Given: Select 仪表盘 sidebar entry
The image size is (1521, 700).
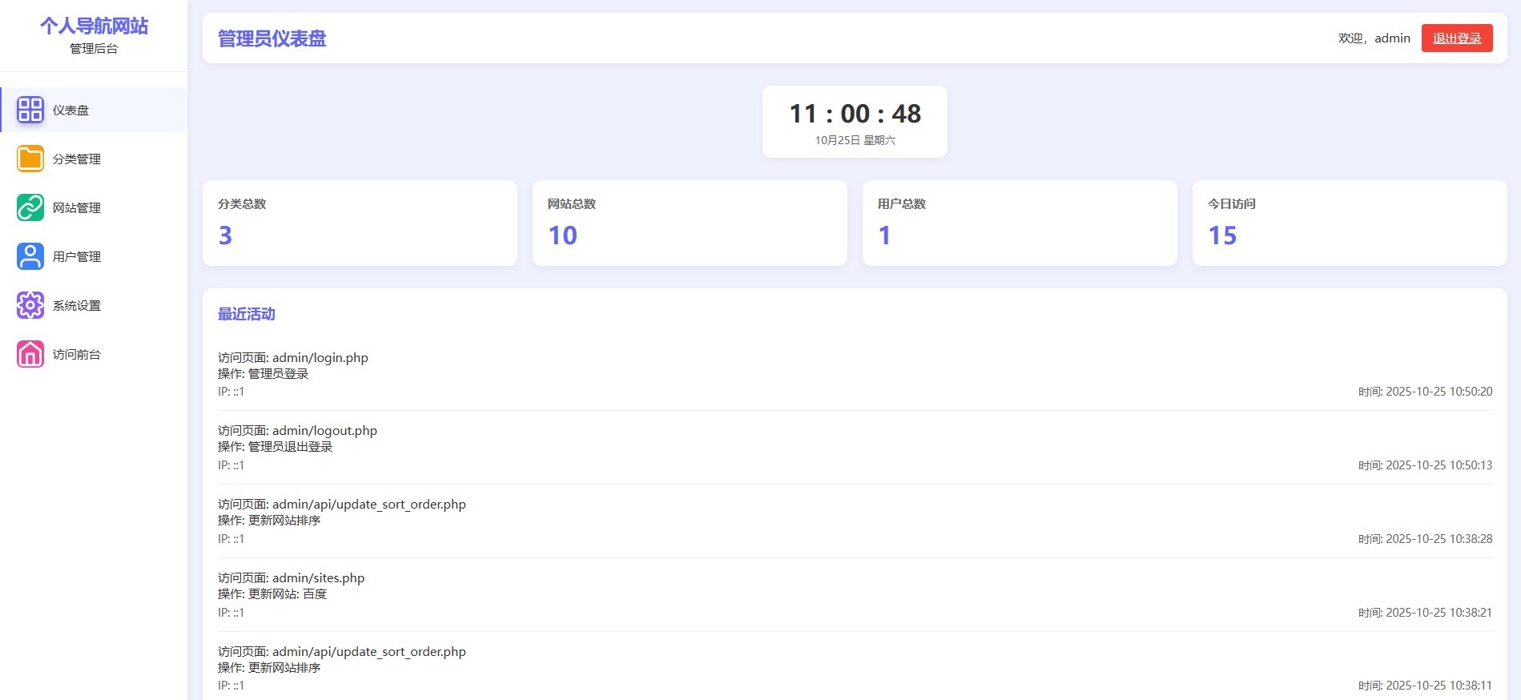Looking at the screenshot, I should click(94, 110).
